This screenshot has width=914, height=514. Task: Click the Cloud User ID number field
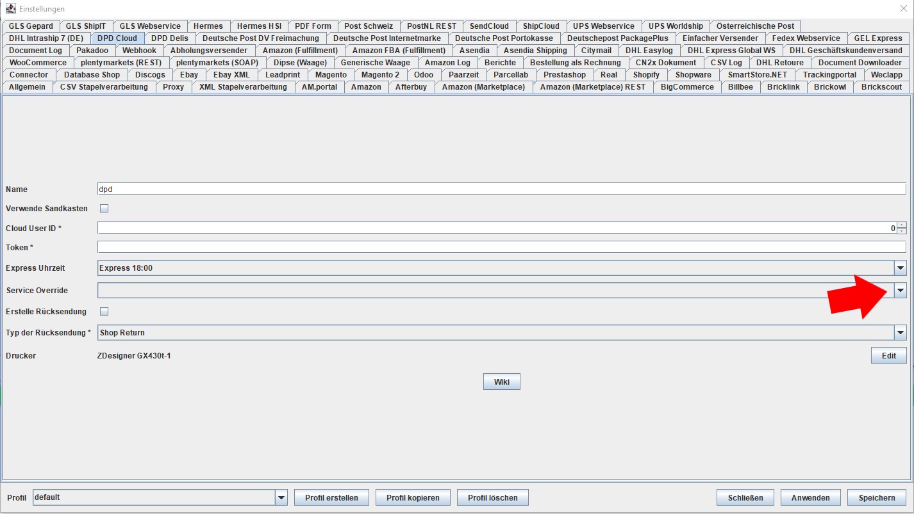coord(497,229)
